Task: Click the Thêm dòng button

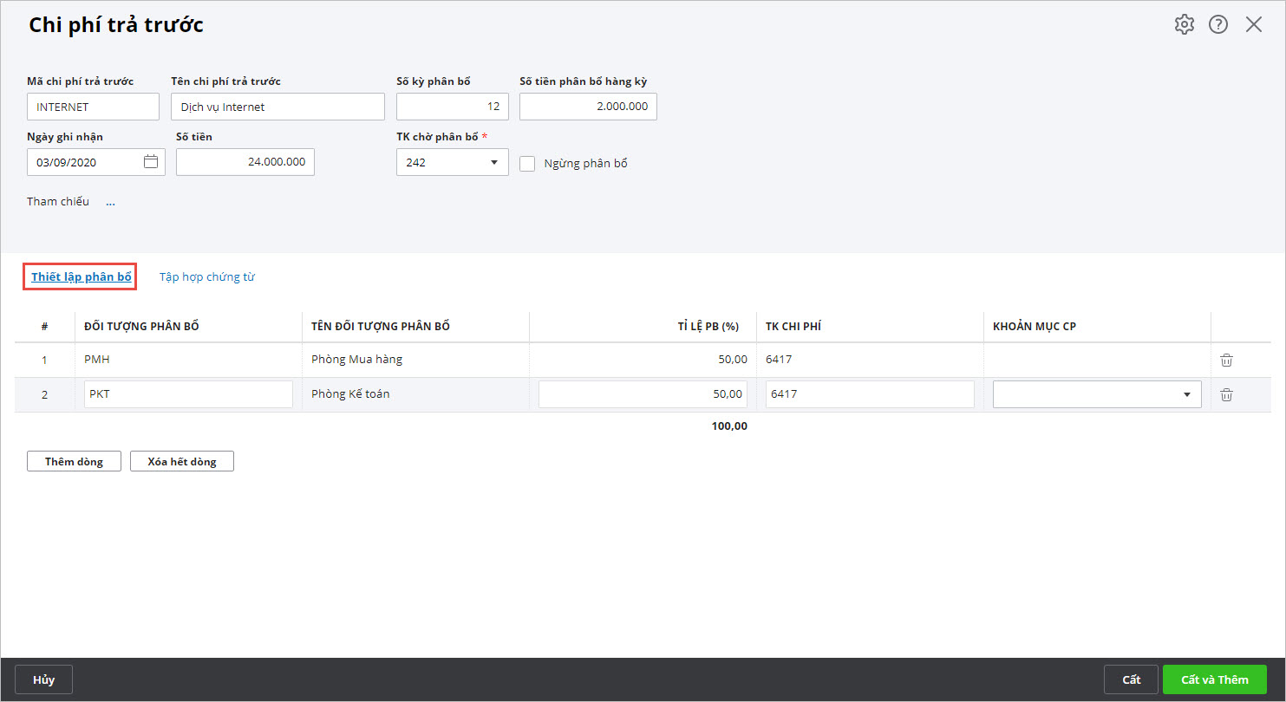Action: click(x=74, y=461)
